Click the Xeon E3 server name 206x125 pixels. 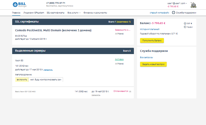click(x=19, y=61)
